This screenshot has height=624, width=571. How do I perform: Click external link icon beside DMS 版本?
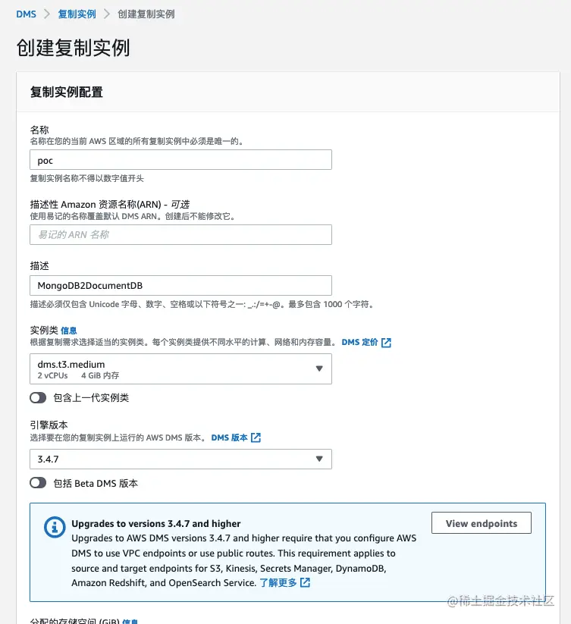(x=256, y=438)
